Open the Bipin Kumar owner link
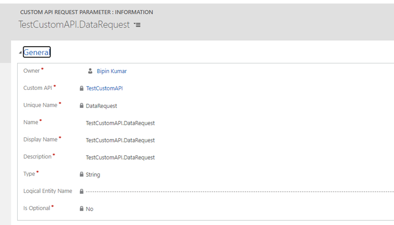 pos(112,71)
